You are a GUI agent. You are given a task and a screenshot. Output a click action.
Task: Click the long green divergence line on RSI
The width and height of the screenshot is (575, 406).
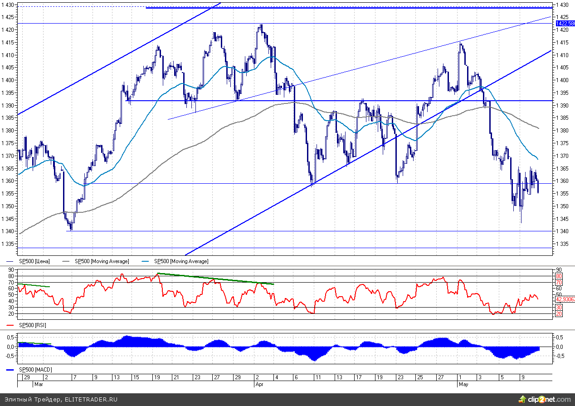(215, 279)
